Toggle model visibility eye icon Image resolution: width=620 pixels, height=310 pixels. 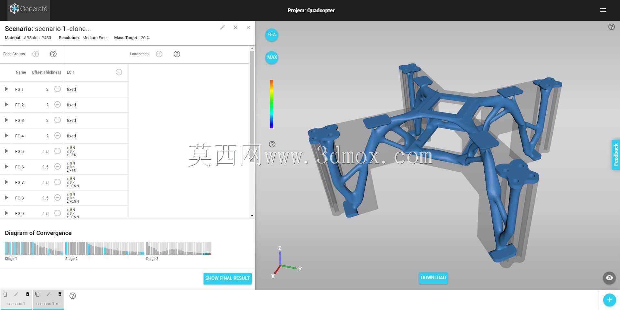tap(609, 278)
